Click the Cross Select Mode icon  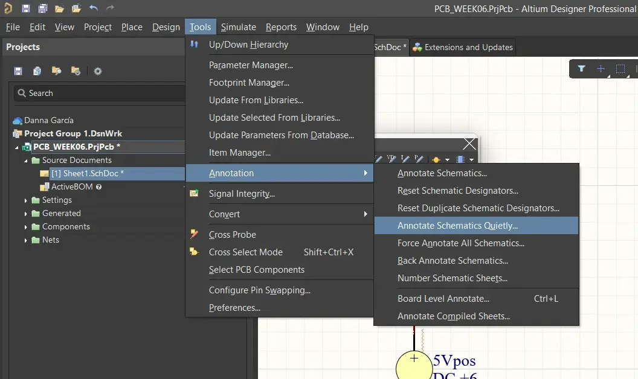click(194, 252)
